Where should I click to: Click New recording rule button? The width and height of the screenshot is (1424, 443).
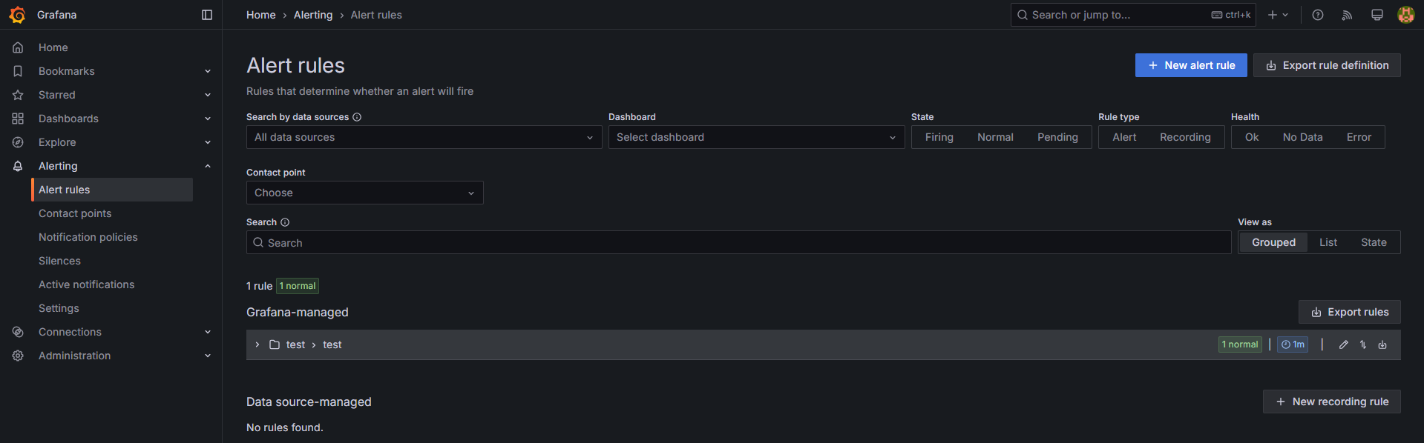tap(1331, 402)
